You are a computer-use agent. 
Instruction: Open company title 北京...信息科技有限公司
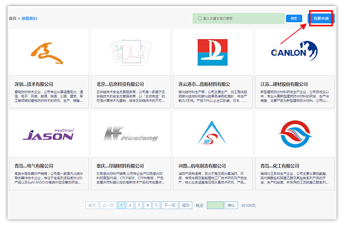[120, 84]
